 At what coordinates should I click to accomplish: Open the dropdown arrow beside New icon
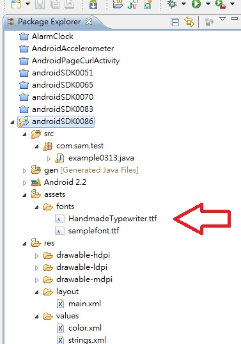point(28,4)
